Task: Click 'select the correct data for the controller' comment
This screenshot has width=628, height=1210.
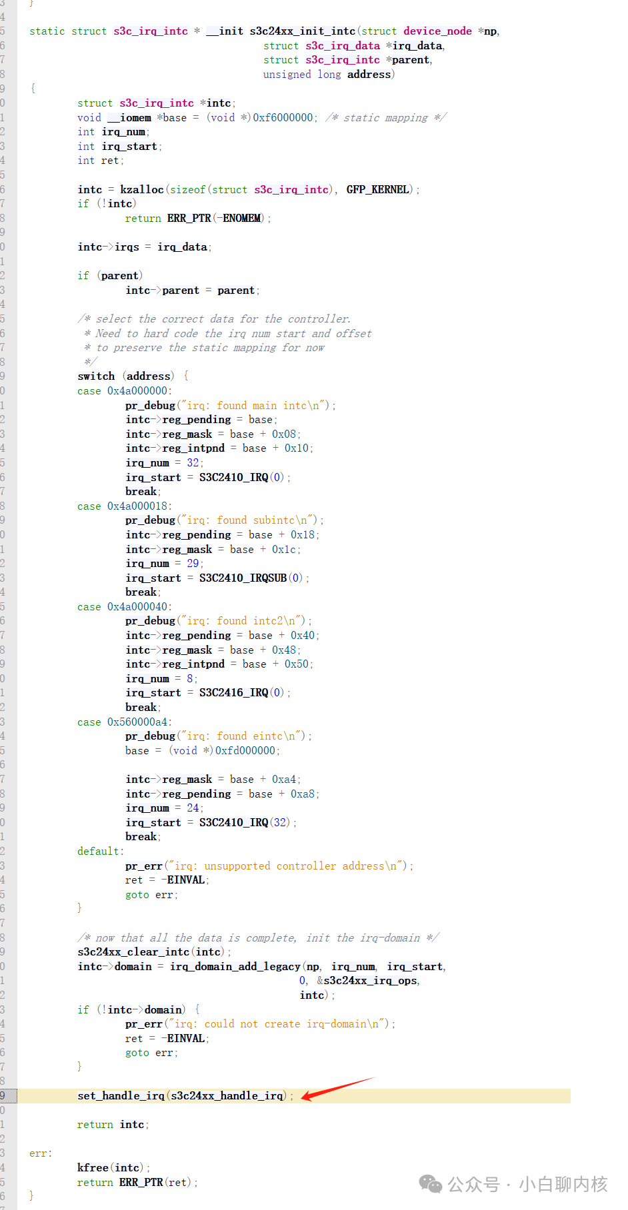Action: point(214,319)
